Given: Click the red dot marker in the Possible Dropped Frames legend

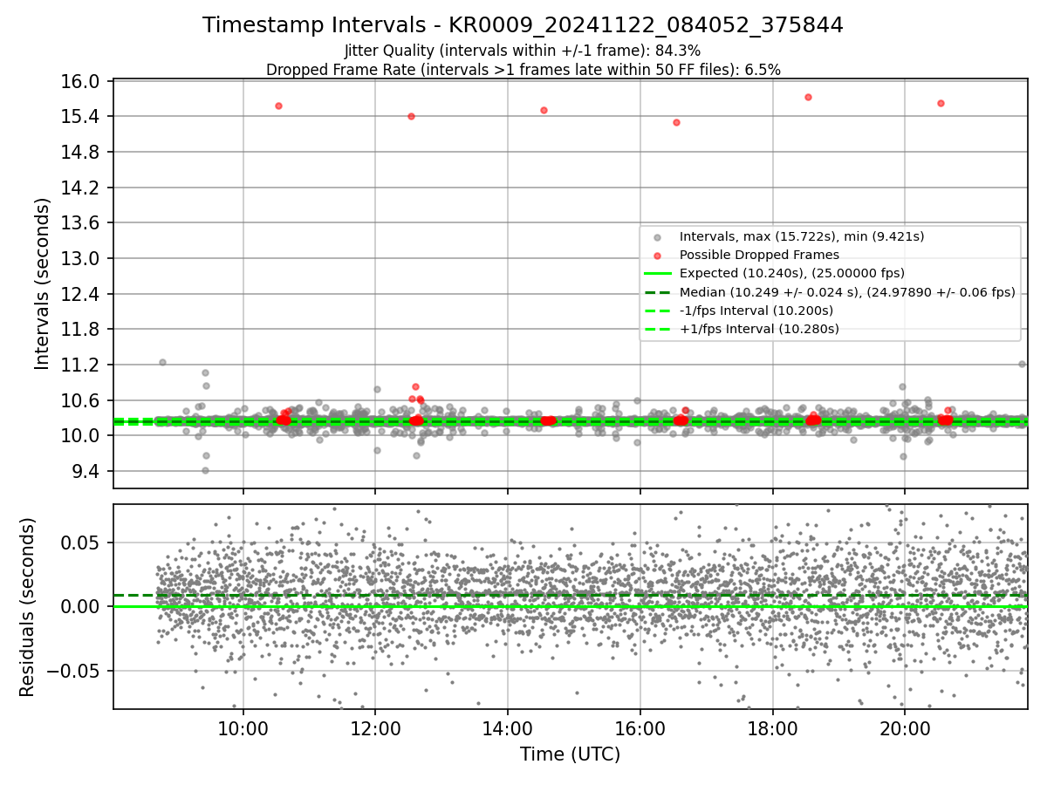Looking at the screenshot, I should pos(657,256).
